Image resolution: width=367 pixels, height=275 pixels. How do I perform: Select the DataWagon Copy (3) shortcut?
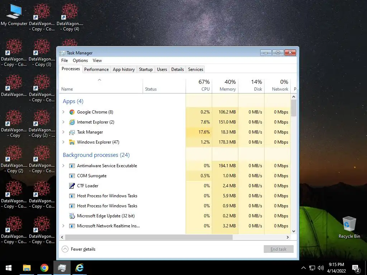click(42, 53)
